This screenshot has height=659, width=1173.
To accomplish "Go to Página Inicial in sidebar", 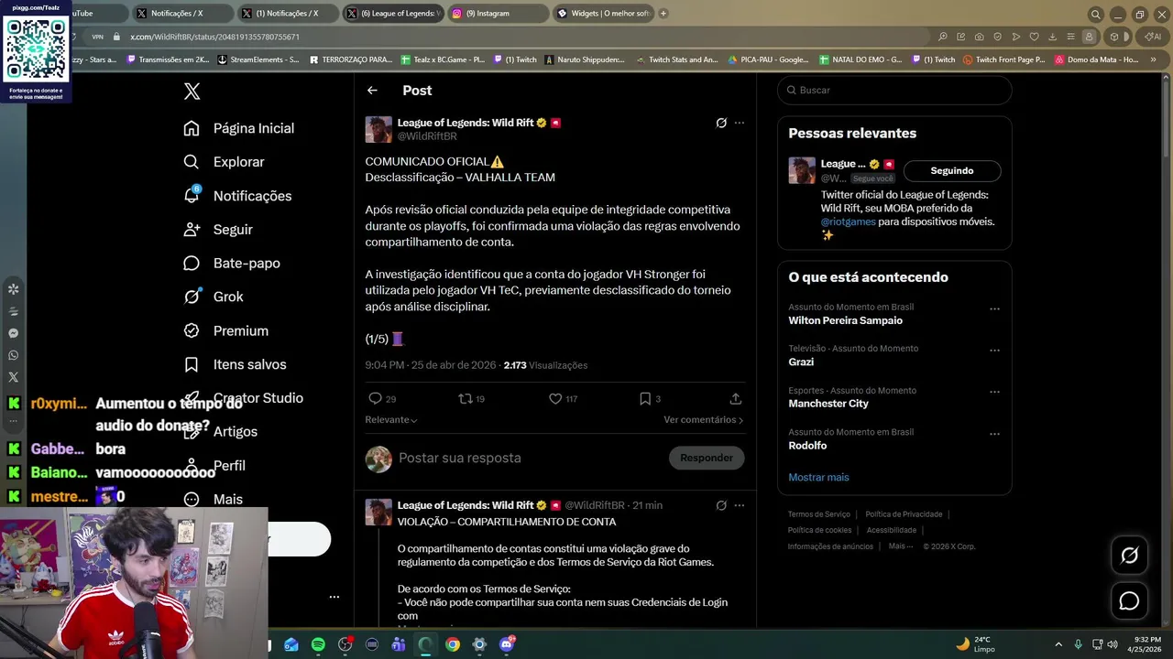I will click(238, 128).
